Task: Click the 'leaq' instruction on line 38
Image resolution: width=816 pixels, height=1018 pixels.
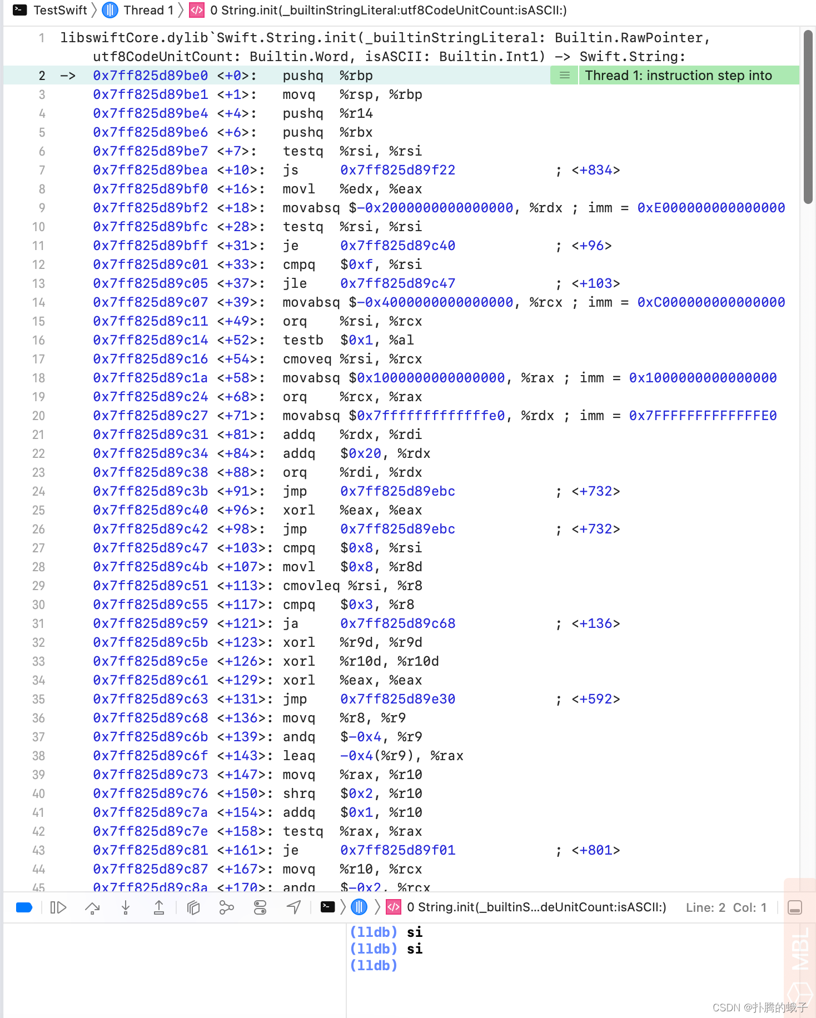Action: pos(299,756)
